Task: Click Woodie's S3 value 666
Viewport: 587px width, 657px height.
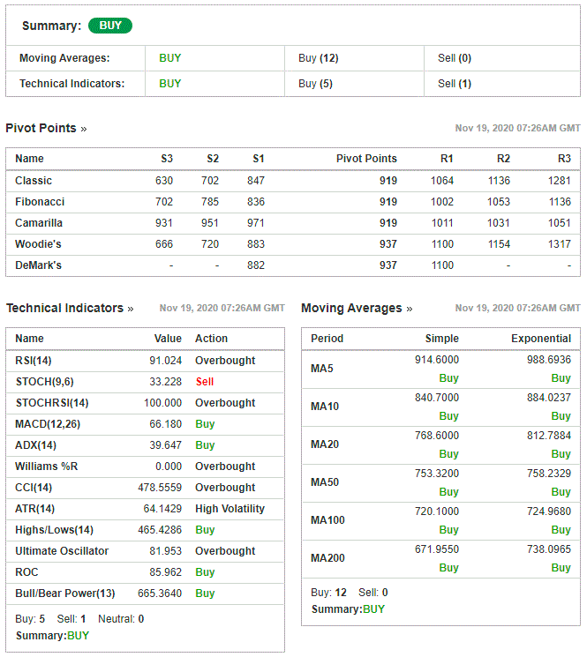Action: [164, 244]
